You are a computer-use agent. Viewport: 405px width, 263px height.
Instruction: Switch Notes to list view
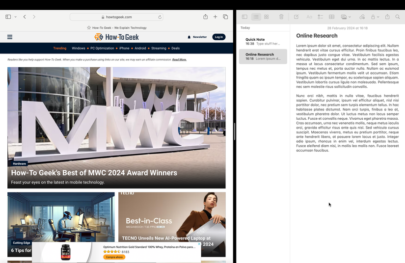256,17
